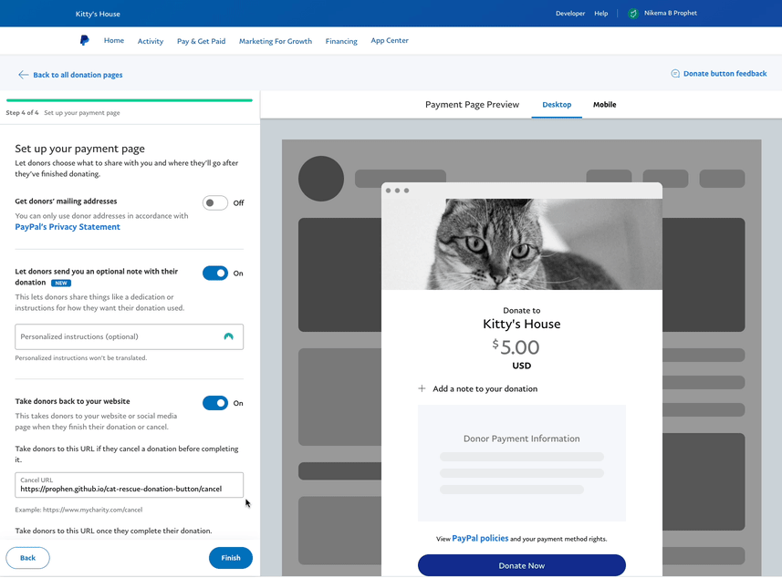Click the Finish button

(x=231, y=558)
